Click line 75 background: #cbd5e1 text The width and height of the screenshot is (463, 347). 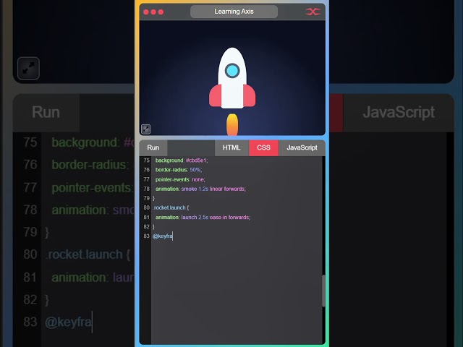[182, 160]
